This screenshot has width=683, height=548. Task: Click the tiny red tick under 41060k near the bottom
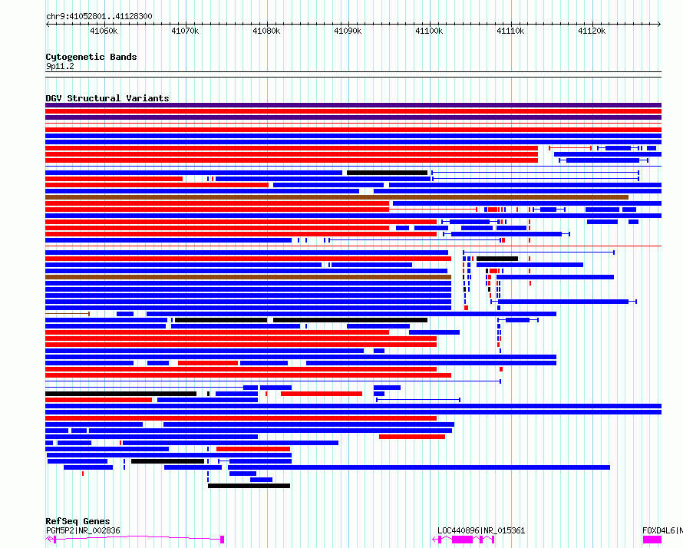tap(83, 474)
